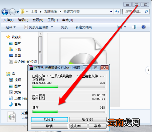The width and height of the screenshot is (152, 132).
Task: Click the 进度 overall progress bar
Action: [69, 112]
